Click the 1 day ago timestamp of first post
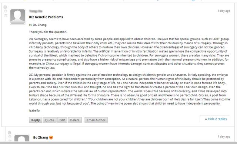The width and height of the screenshot is (237, 144). [x=224, y=11]
